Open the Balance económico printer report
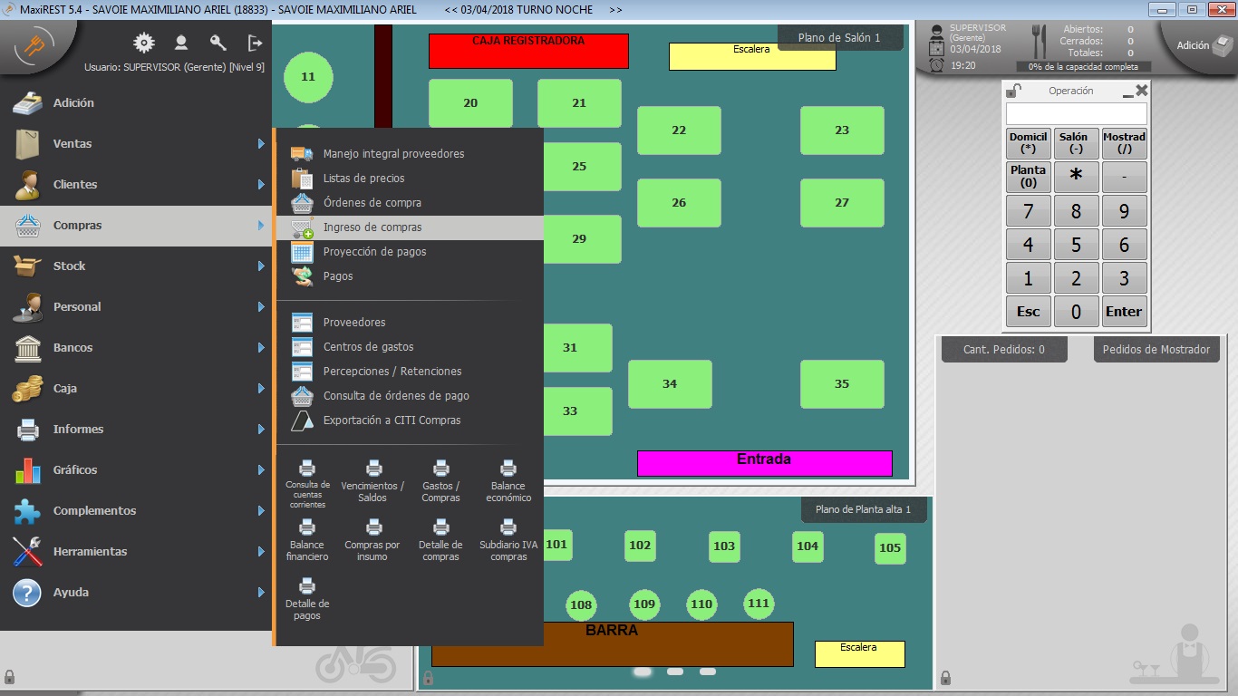Viewport: 1238px width, 696px height. click(x=508, y=480)
